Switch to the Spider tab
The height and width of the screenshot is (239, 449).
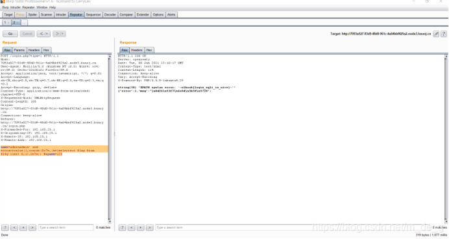click(x=32, y=15)
